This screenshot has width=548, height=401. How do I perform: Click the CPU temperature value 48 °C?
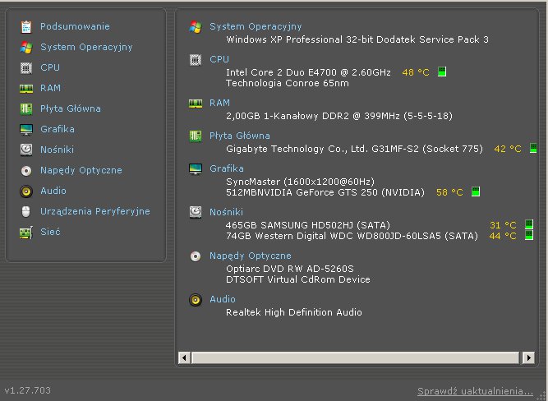click(x=416, y=72)
